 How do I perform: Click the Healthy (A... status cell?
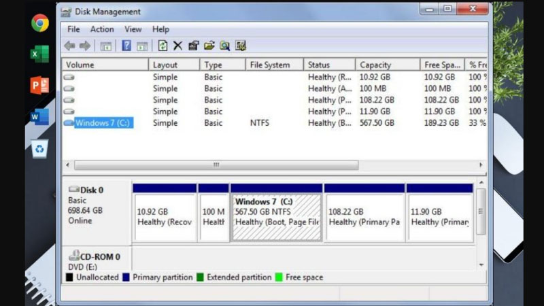pos(330,88)
